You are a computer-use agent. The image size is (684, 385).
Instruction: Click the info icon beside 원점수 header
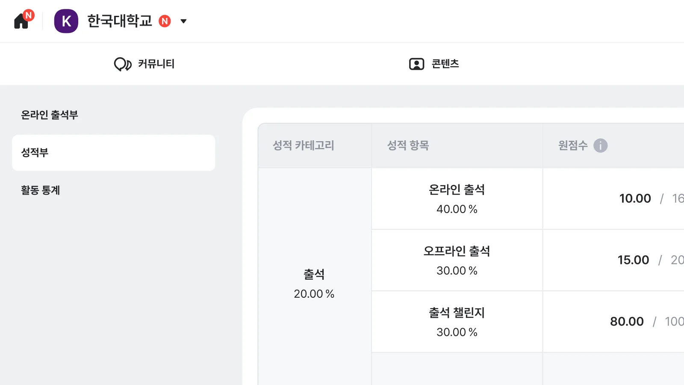click(601, 145)
